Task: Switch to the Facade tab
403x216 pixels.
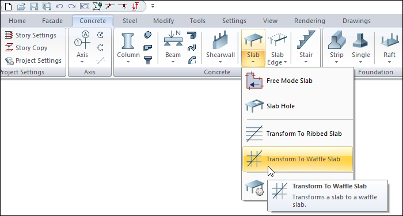Action: [52, 21]
